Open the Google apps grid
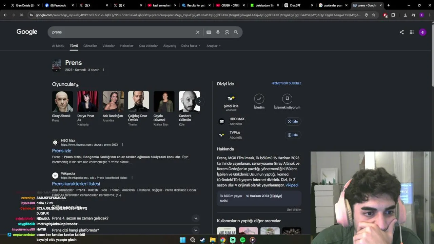The width and height of the screenshot is (434, 244). pos(412,32)
